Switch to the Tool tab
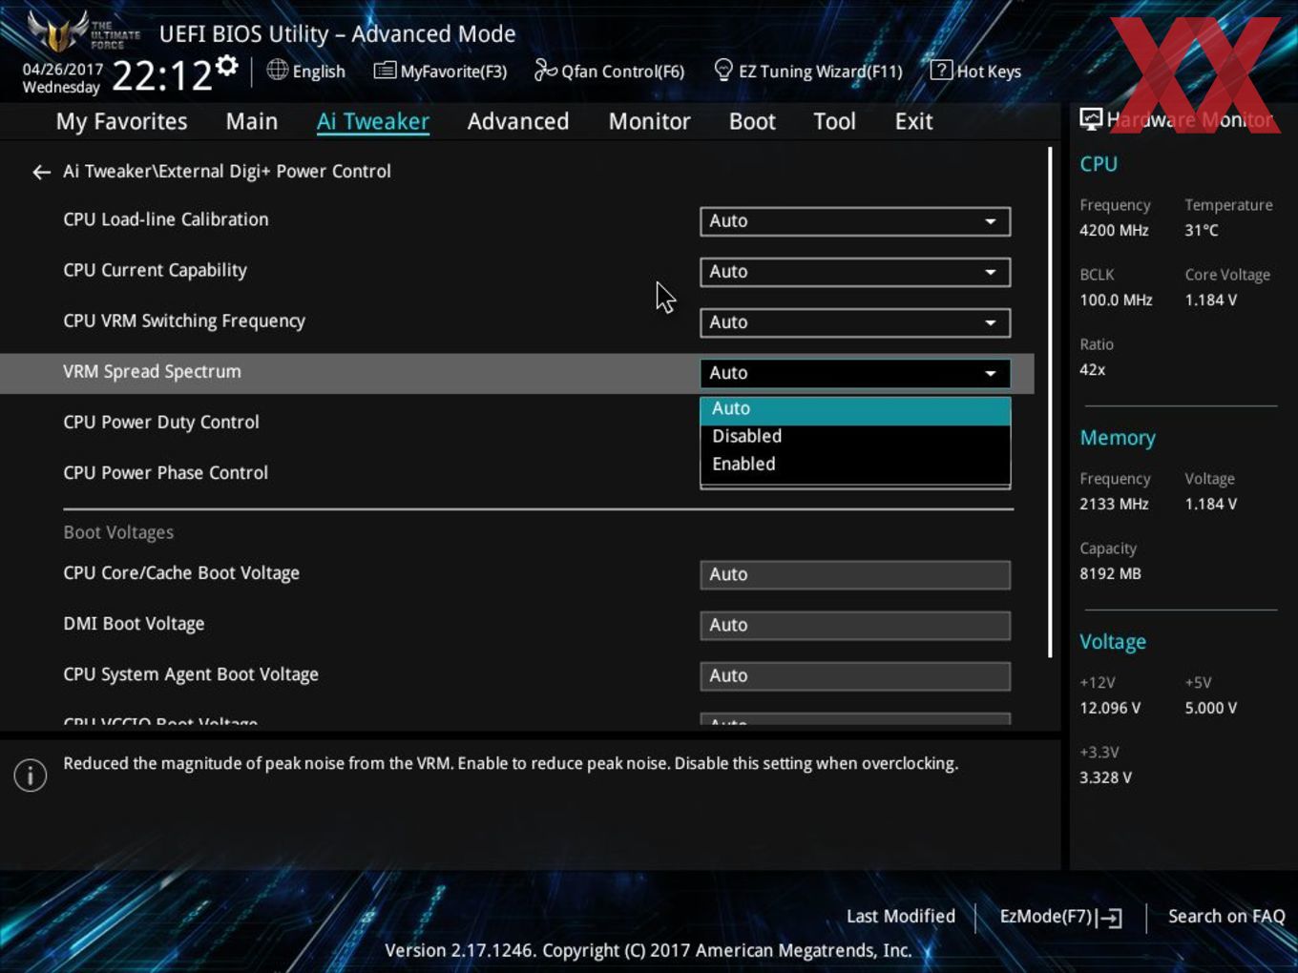 pyautogui.click(x=834, y=122)
